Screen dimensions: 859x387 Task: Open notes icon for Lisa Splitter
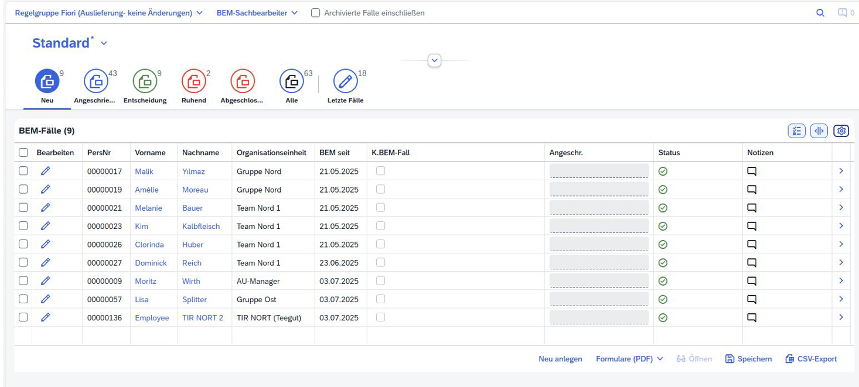click(752, 299)
